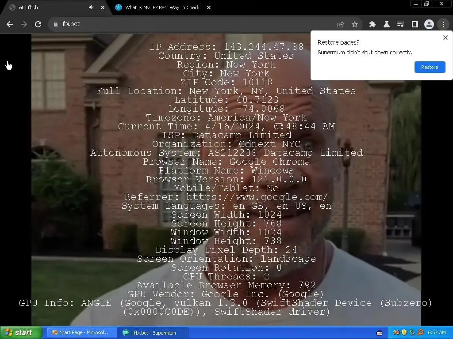Click the network connection tray icon
The width and height of the screenshot is (453, 339).
[412, 333]
